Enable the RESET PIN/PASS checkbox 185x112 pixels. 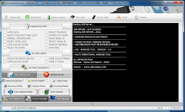tap(47, 32)
